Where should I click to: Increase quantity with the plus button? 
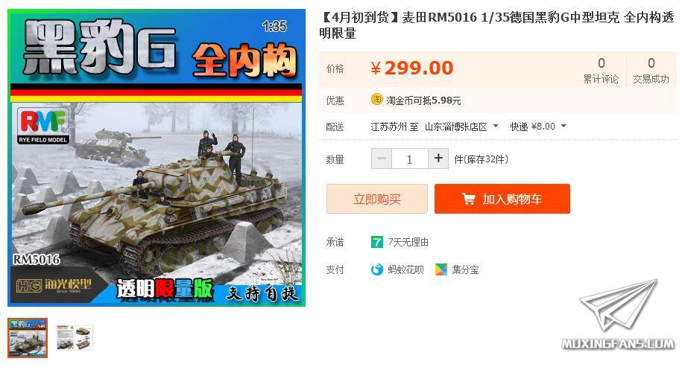[438, 159]
